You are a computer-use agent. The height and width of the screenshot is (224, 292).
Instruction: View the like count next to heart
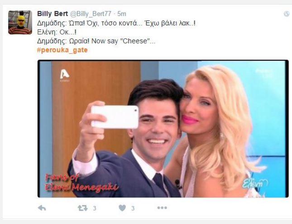133,208
